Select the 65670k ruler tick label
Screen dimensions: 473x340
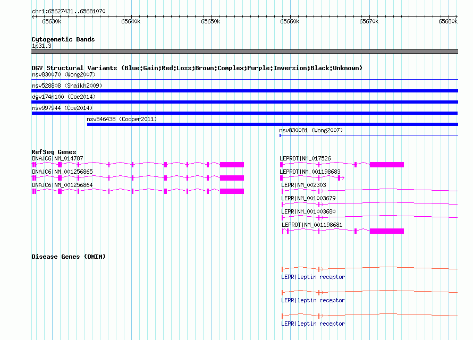(369, 21)
